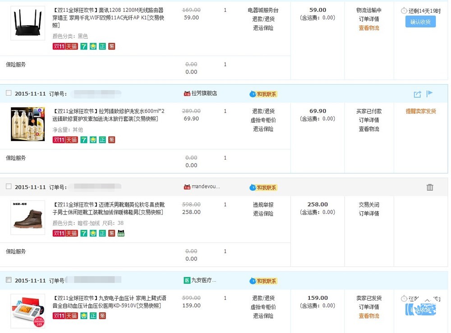451x333 pixels.
Task: Select the checkbox for the mandevou order
Action: coord(9,186)
